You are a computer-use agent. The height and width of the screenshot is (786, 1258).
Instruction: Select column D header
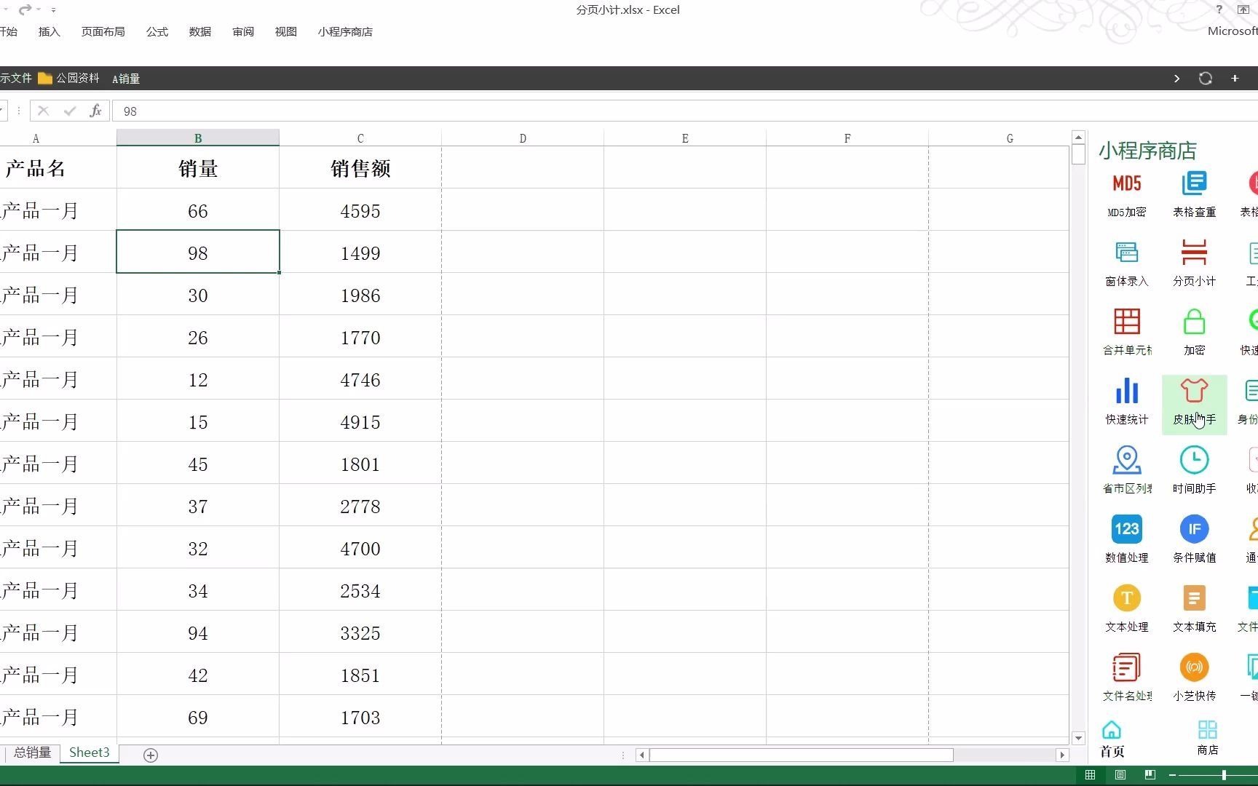[x=523, y=138]
